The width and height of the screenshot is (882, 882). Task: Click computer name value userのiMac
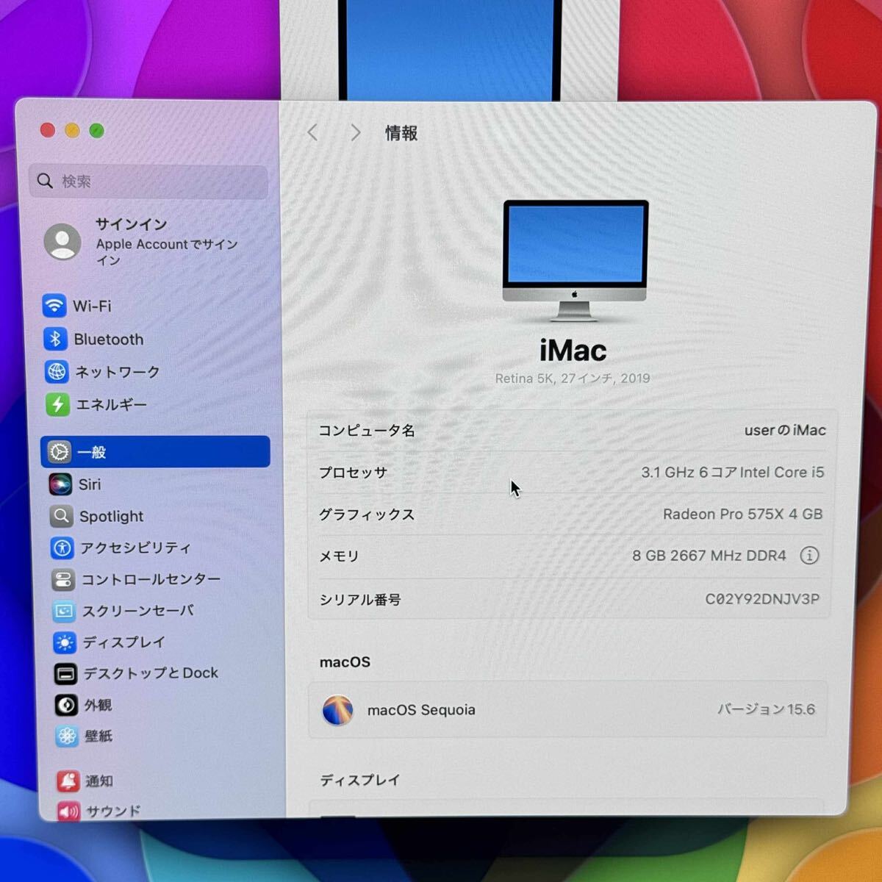[785, 430]
